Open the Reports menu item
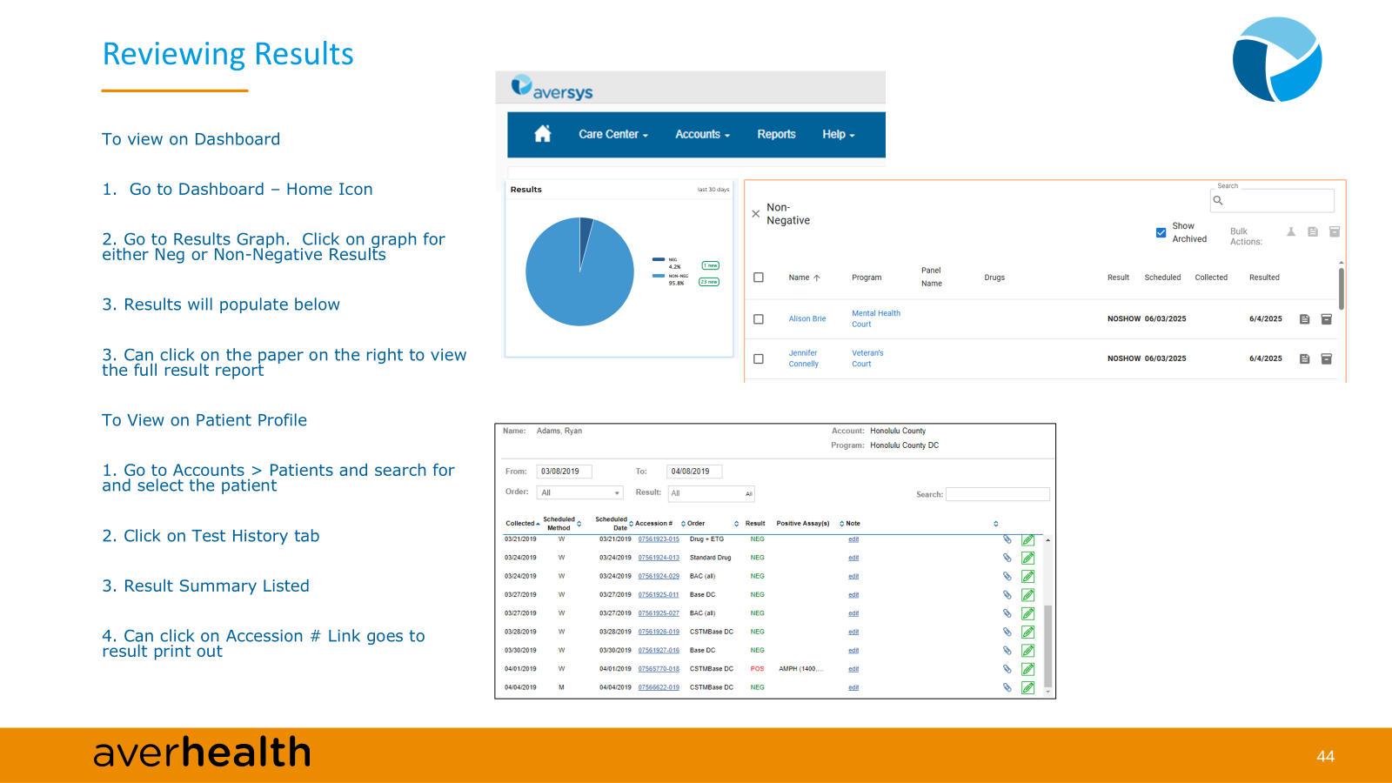Screen dimensions: 1392x783 (776, 134)
